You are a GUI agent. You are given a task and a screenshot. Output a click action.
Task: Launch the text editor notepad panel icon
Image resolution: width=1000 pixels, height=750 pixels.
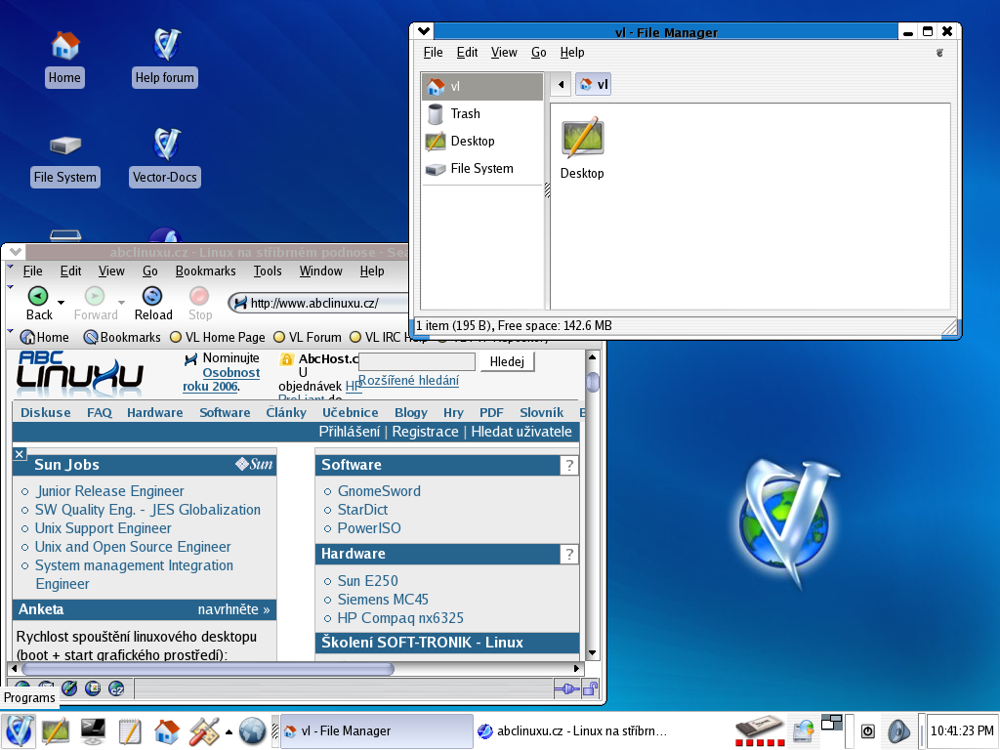(x=130, y=730)
